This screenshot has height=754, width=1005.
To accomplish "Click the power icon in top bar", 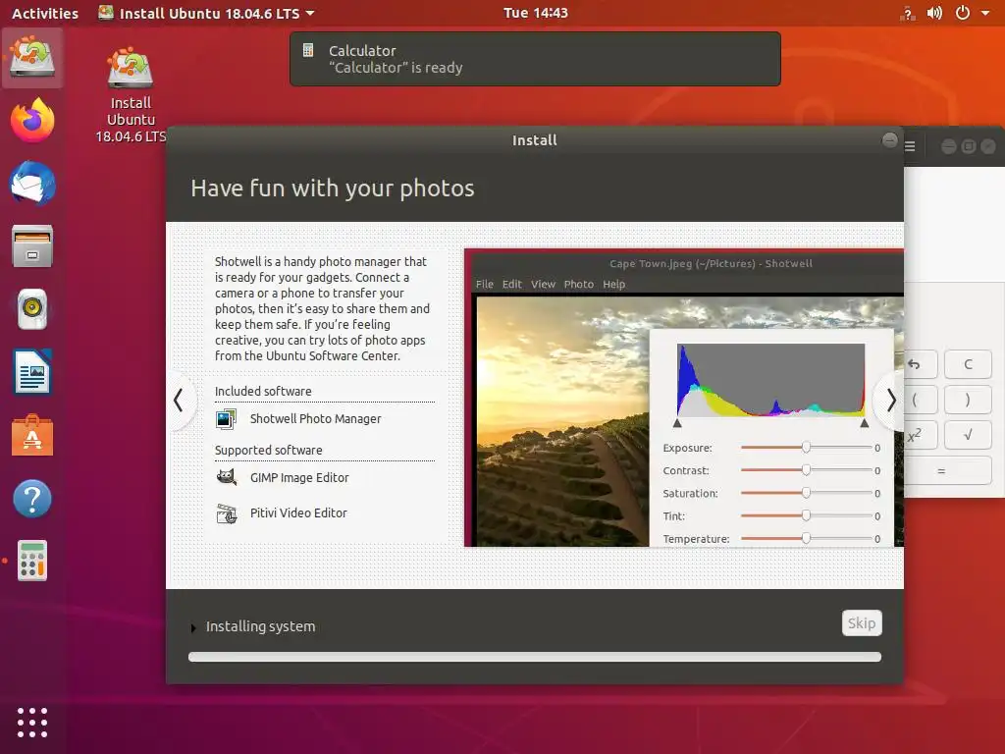I will [x=963, y=13].
